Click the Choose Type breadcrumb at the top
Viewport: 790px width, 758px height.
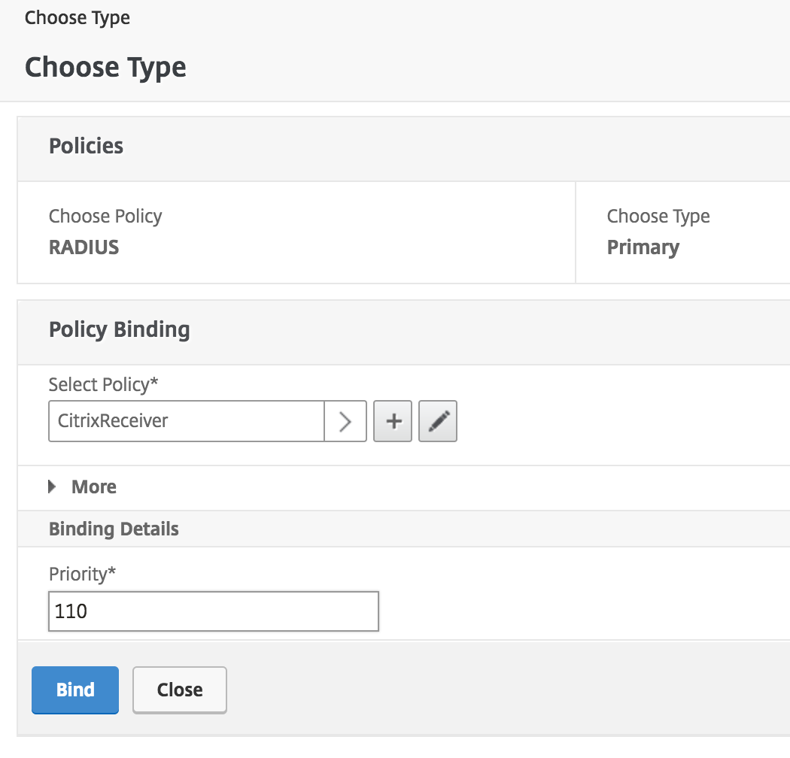click(x=77, y=17)
